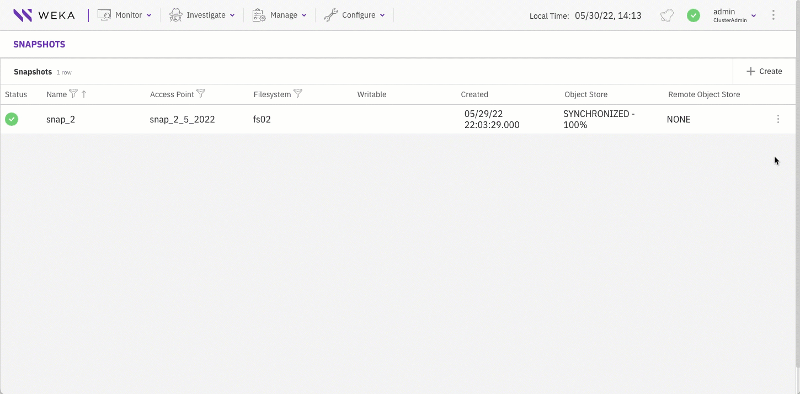Toggle sort order on the Name column
Viewport: 800px width, 394px height.
pos(84,94)
